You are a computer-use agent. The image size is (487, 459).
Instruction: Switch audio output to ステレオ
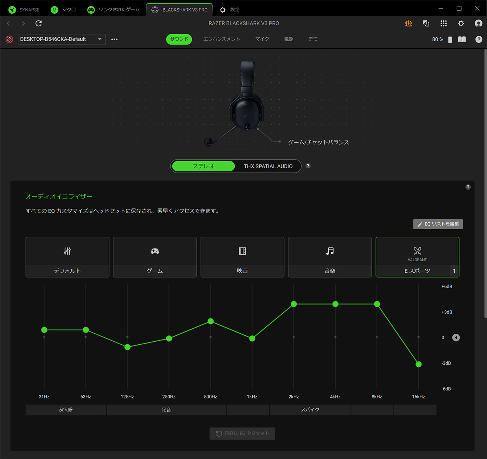tap(204, 166)
